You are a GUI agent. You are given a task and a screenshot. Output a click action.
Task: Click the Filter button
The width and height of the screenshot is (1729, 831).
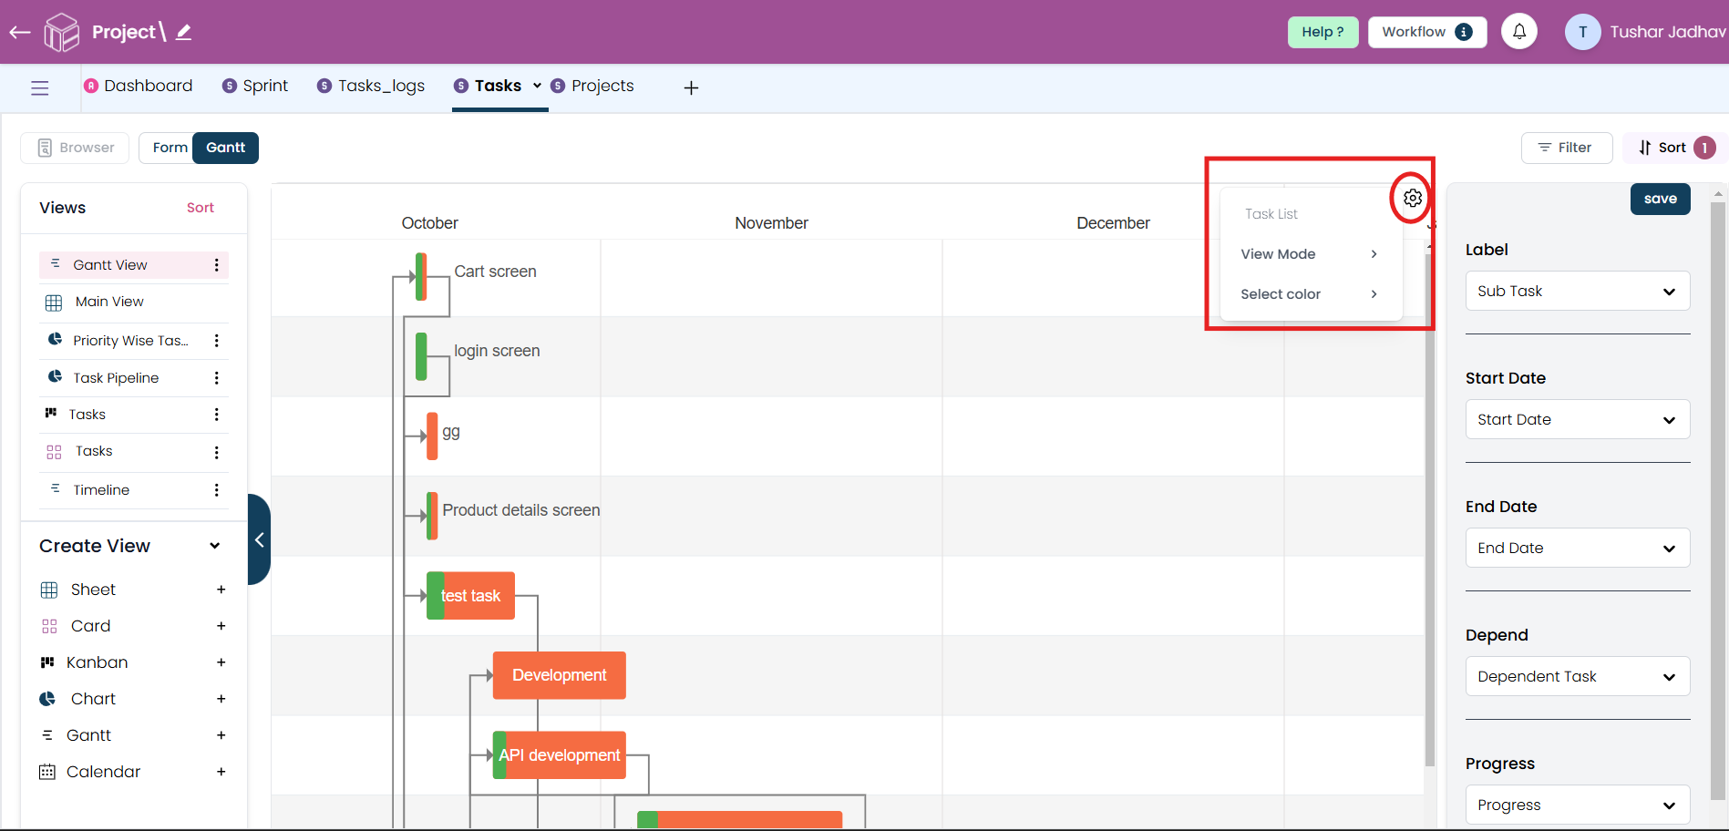(1566, 148)
